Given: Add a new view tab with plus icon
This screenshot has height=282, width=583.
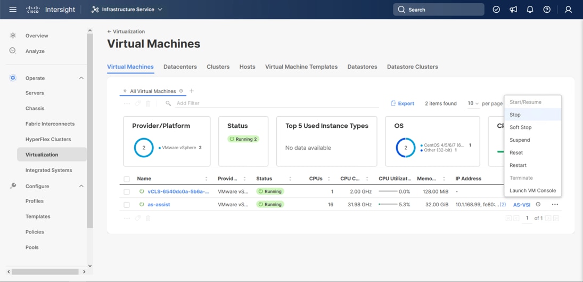Looking at the screenshot, I should [x=192, y=91].
